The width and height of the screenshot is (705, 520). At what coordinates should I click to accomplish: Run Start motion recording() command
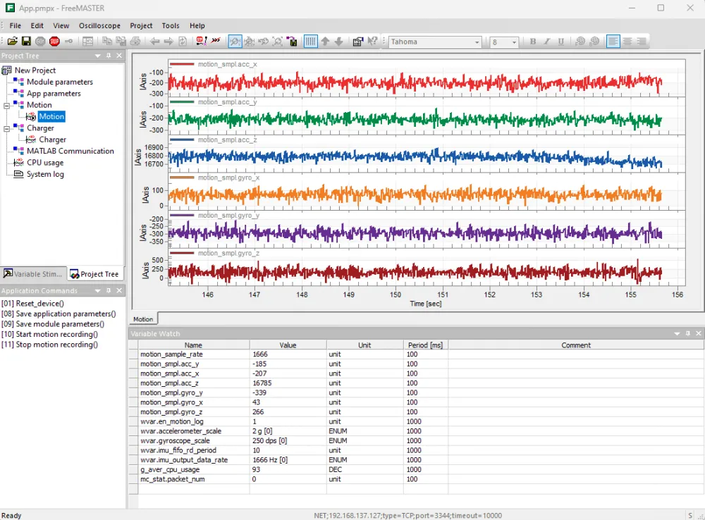pos(49,335)
